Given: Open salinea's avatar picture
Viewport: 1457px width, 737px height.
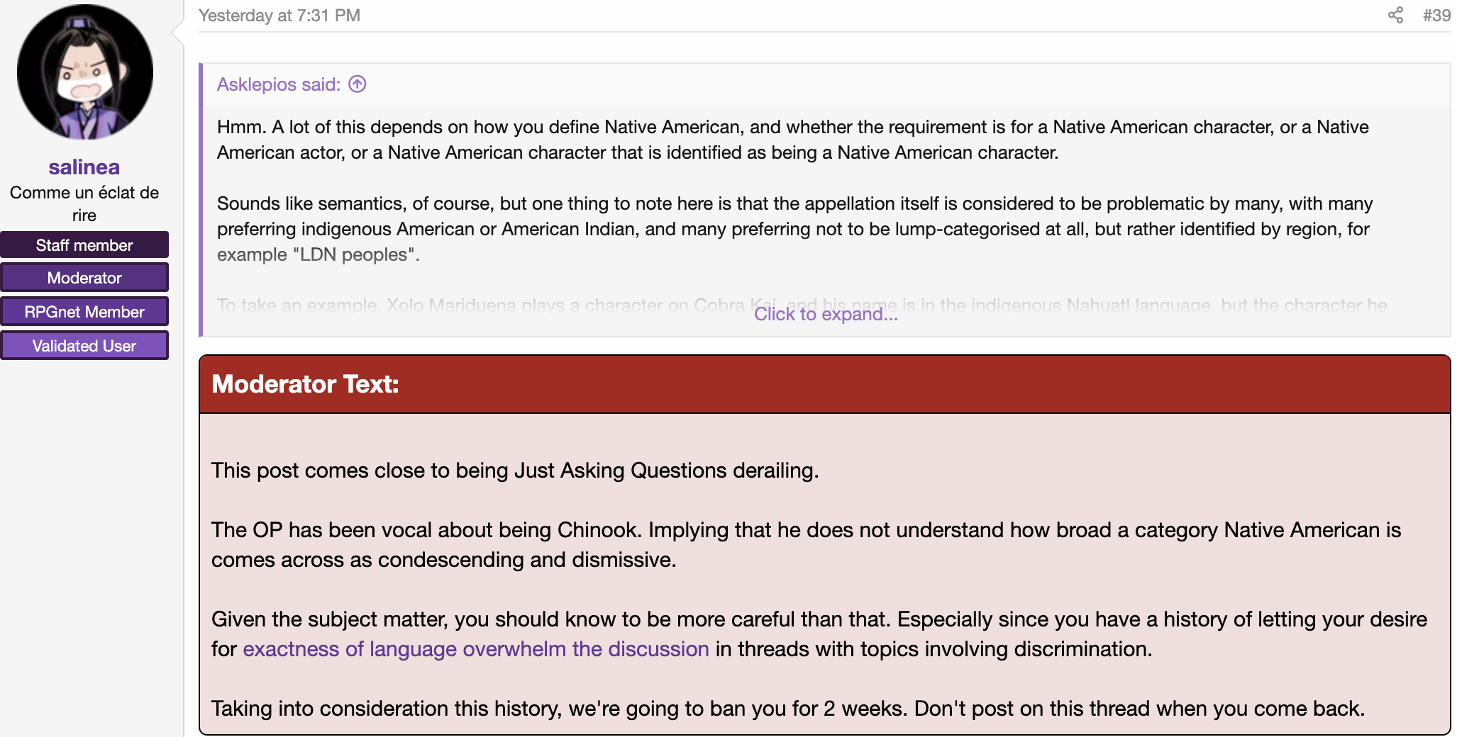Looking at the screenshot, I should [85, 72].
